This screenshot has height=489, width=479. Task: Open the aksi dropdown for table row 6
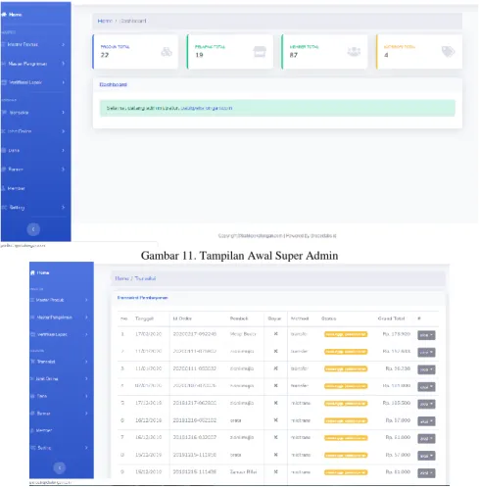[x=426, y=421]
